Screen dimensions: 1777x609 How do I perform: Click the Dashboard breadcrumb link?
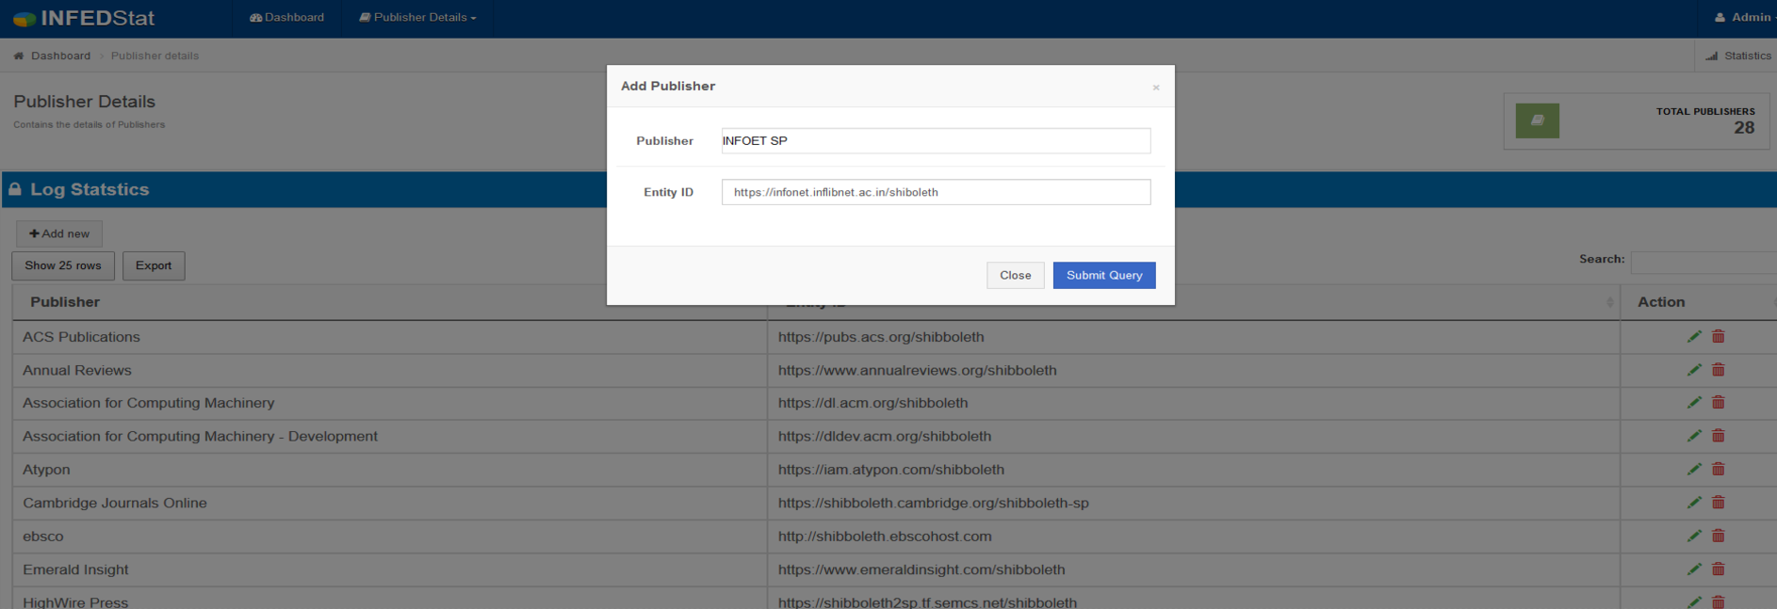[60, 56]
